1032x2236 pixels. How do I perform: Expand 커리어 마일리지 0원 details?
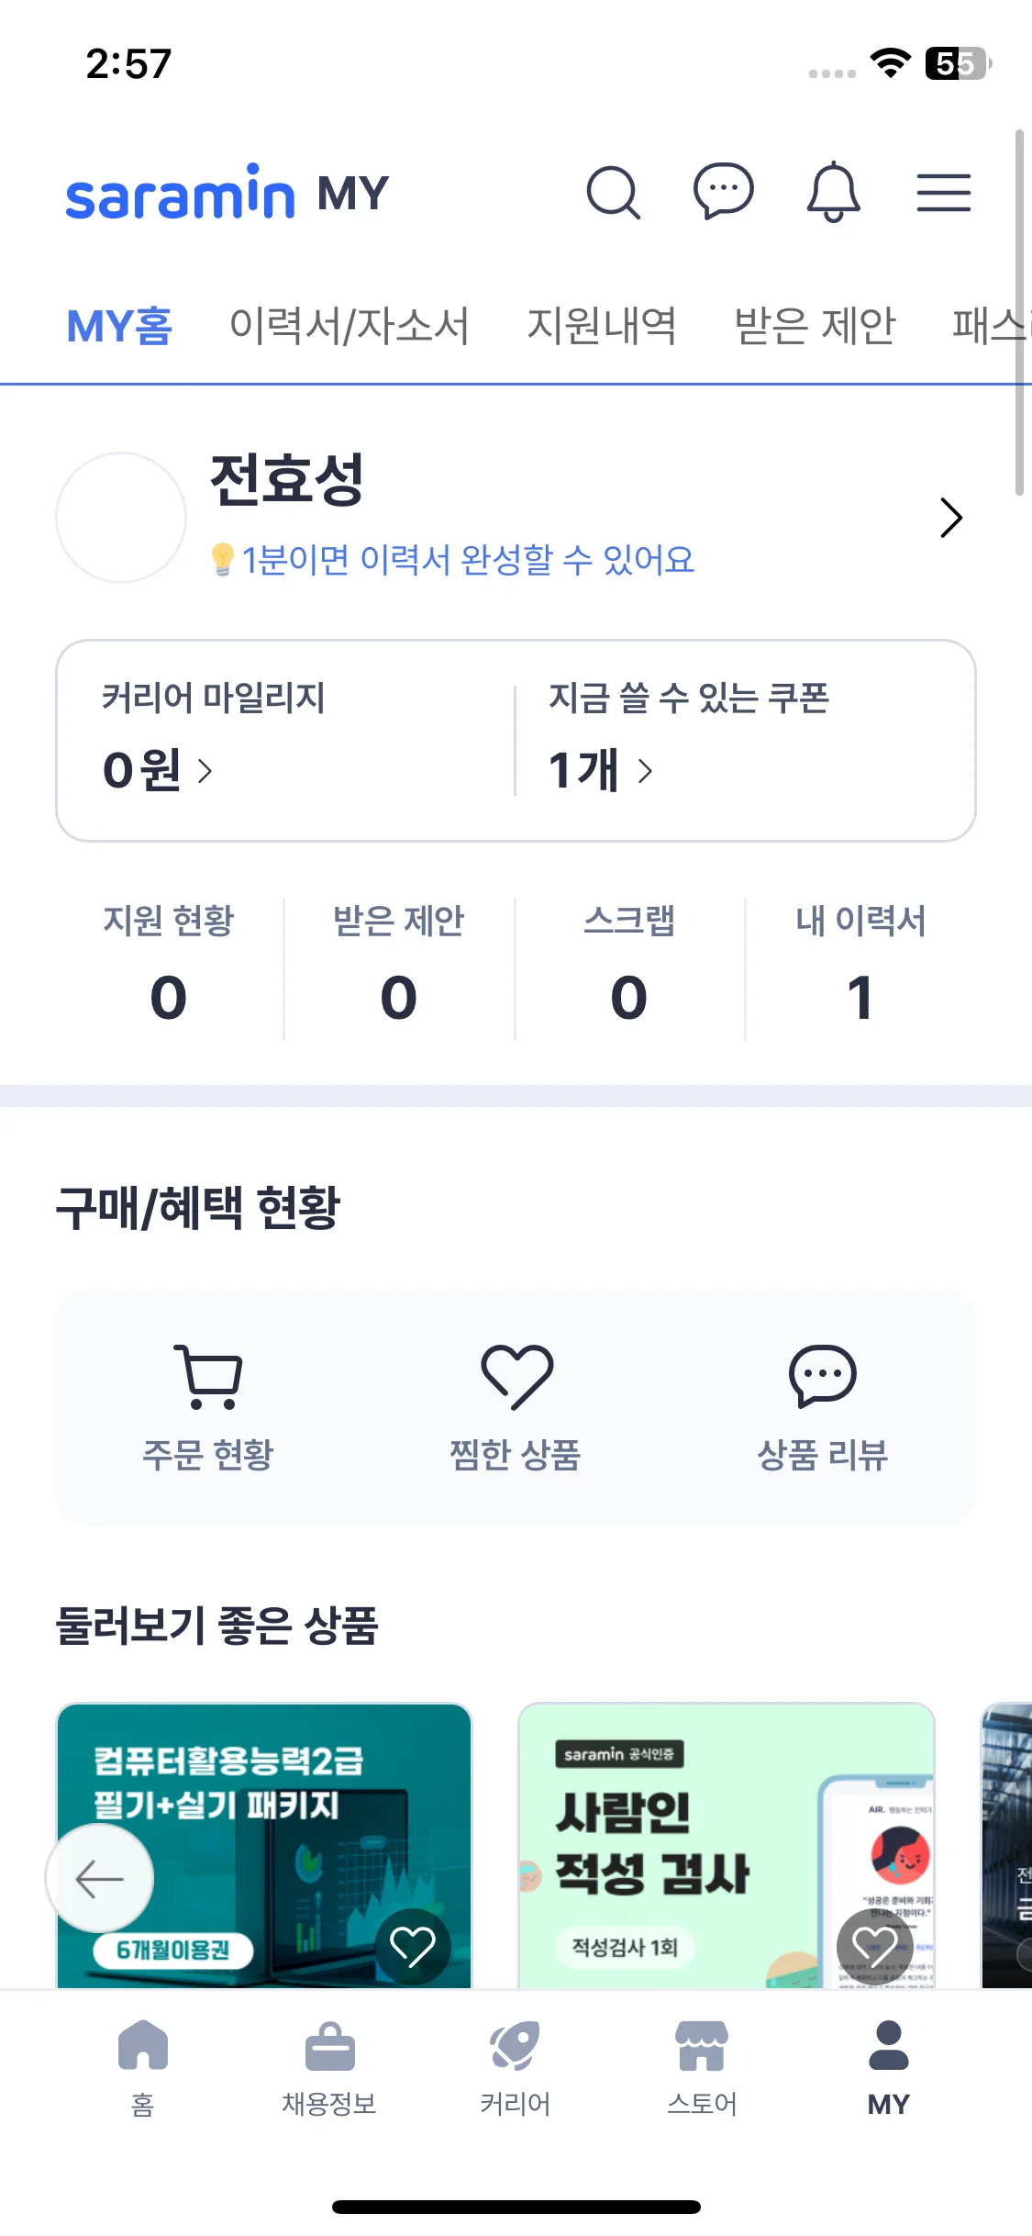click(x=158, y=770)
